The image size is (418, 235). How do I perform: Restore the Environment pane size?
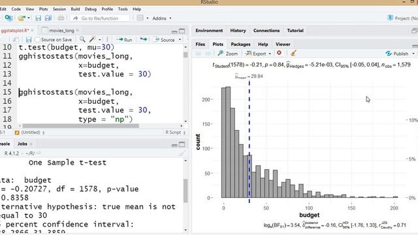[415, 31]
